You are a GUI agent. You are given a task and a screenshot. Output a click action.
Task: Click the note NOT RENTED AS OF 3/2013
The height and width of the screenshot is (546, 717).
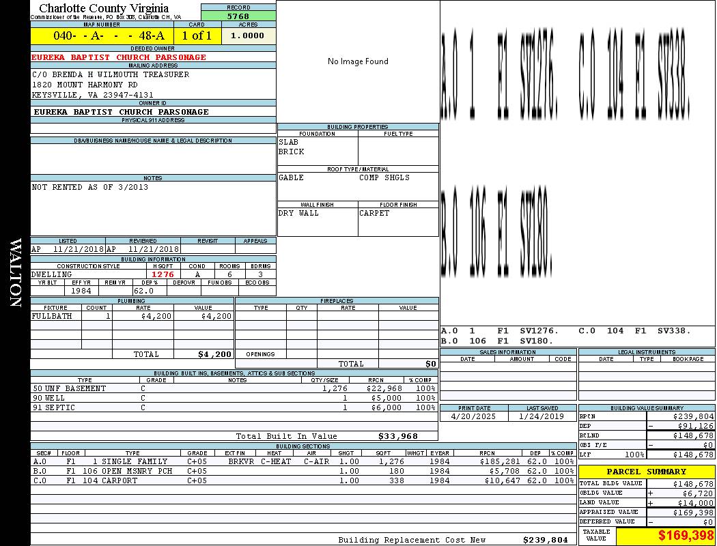click(89, 187)
